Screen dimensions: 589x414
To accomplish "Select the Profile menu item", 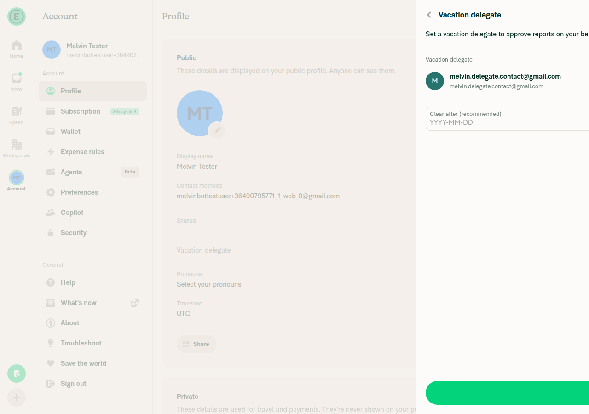I will pyautogui.click(x=92, y=91).
